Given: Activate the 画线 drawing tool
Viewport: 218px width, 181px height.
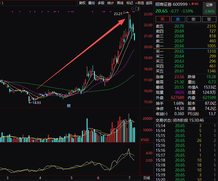Looking at the screenshot, I should click(x=120, y=3).
